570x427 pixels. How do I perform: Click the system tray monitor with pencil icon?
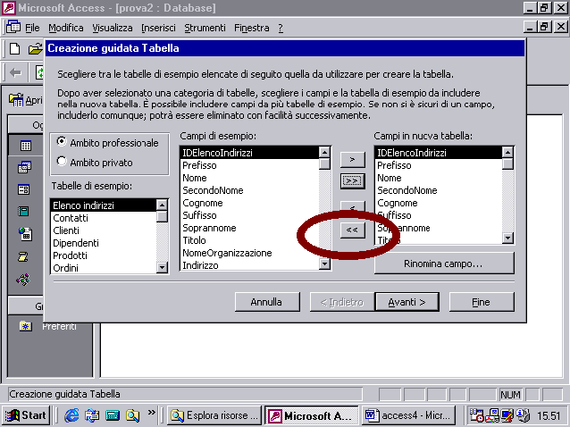point(507,415)
